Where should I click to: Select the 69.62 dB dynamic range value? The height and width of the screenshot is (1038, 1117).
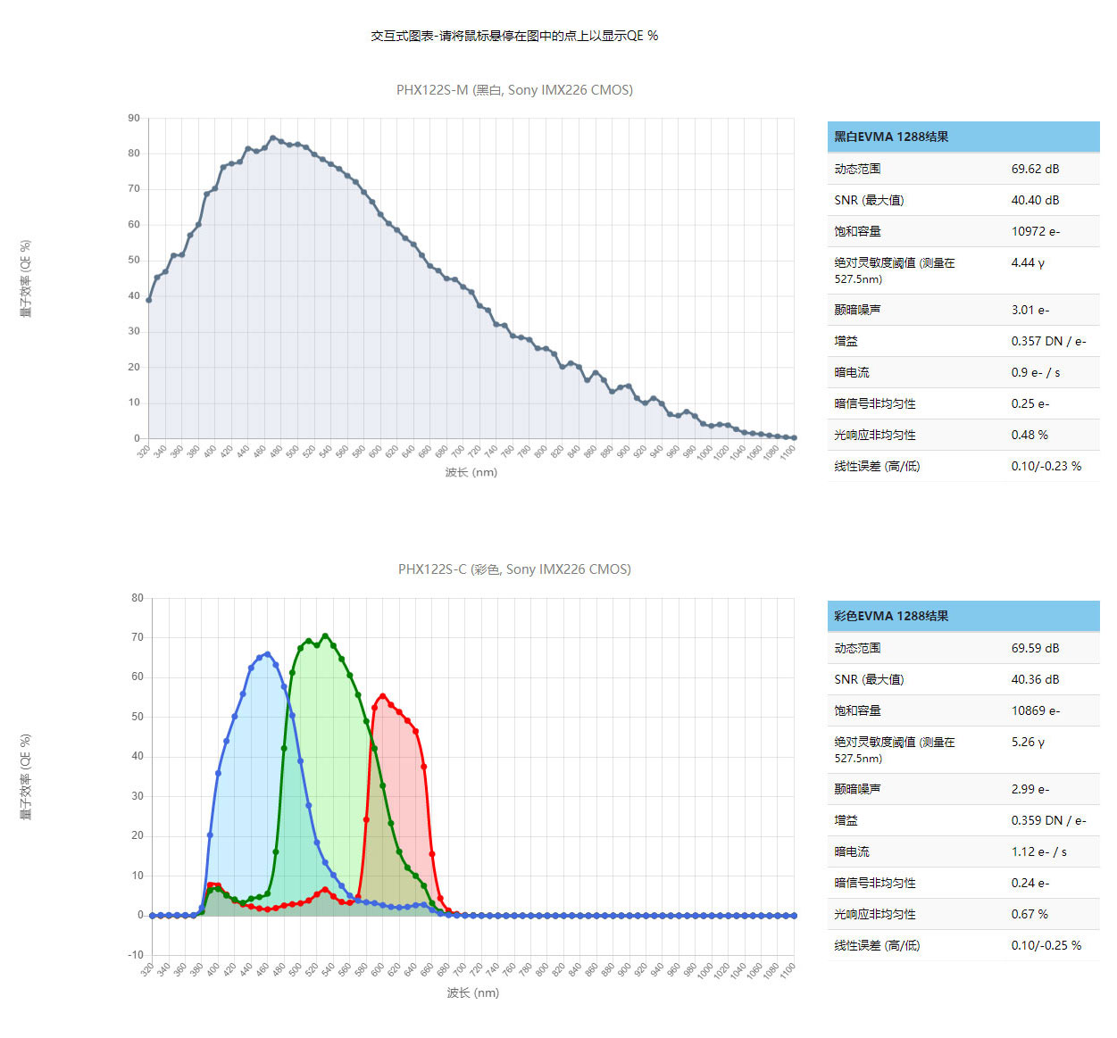click(x=1035, y=169)
